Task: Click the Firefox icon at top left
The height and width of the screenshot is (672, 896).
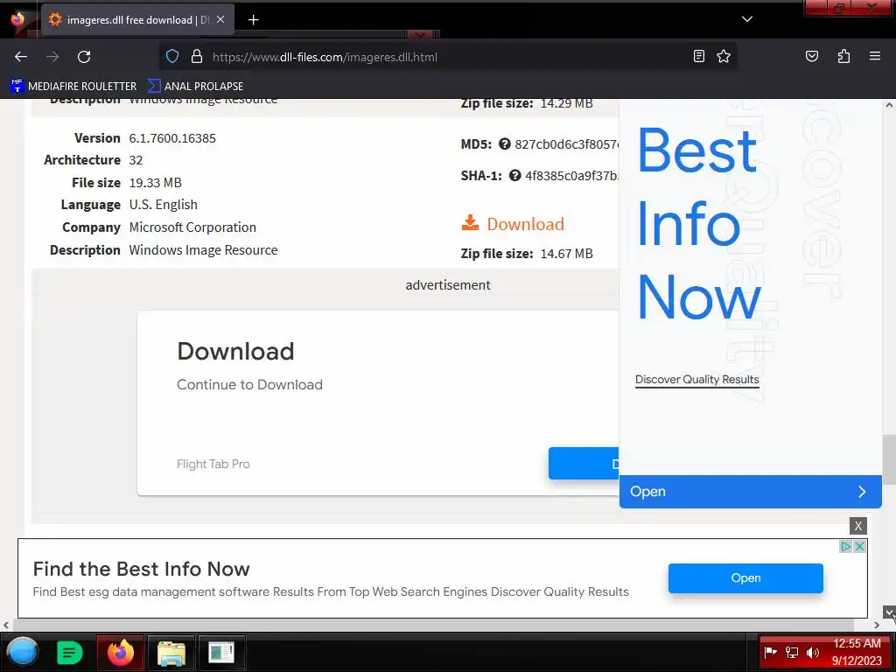Action: click(x=17, y=19)
